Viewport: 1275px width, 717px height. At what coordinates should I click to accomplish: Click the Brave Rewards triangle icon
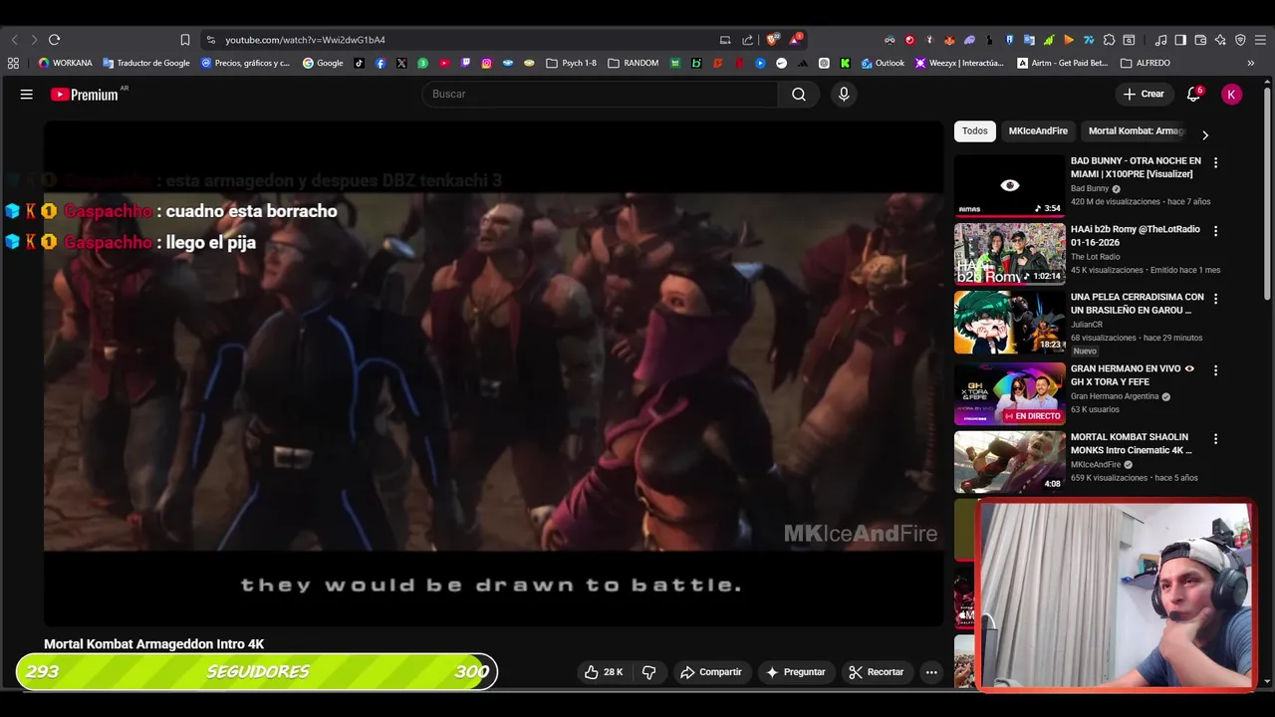coord(795,40)
